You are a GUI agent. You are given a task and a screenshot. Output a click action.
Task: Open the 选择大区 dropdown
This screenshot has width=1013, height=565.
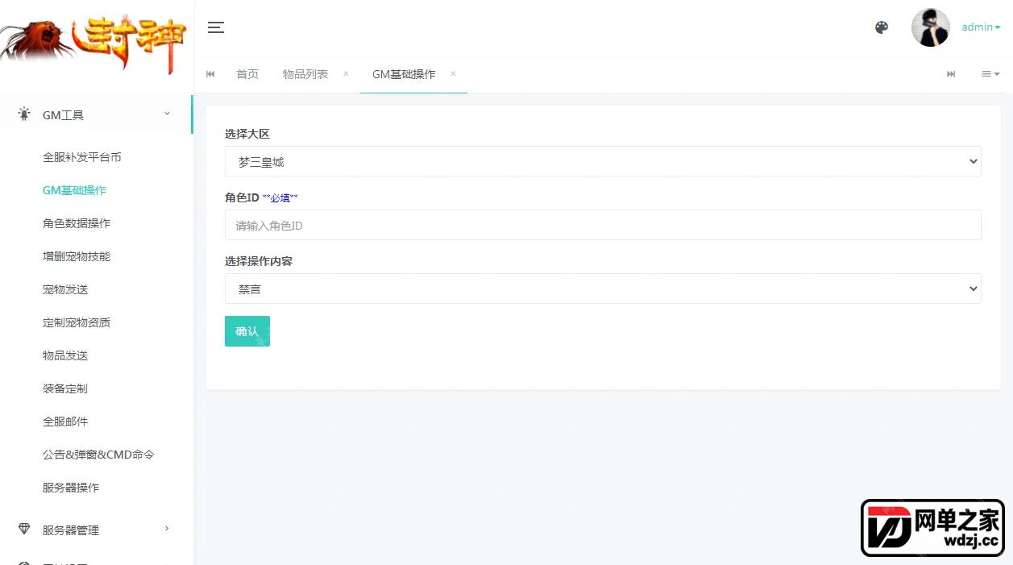(603, 161)
